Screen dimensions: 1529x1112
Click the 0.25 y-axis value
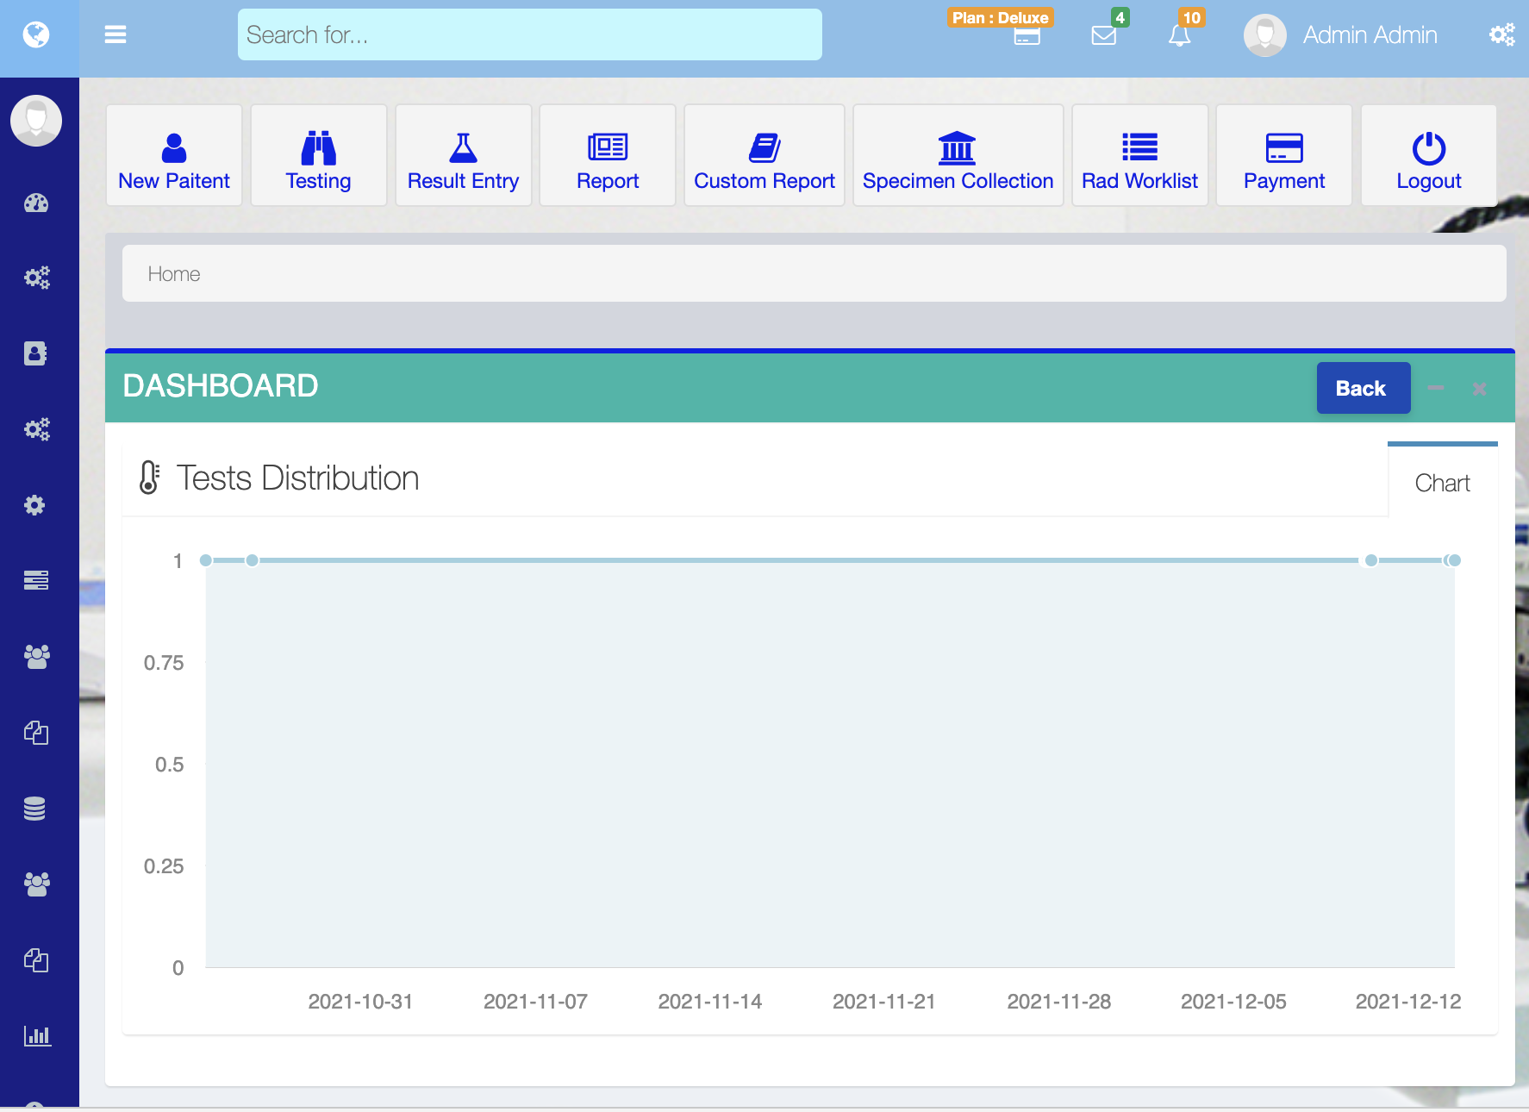pyautogui.click(x=164, y=866)
